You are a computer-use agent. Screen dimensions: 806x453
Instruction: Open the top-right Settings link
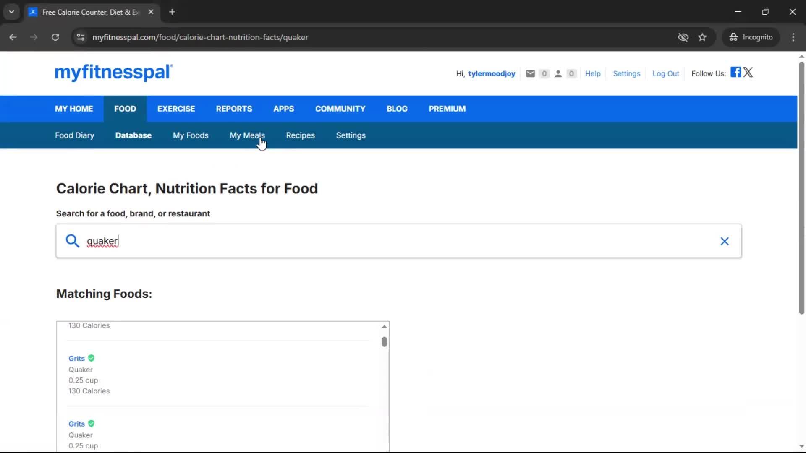coord(626,74)
